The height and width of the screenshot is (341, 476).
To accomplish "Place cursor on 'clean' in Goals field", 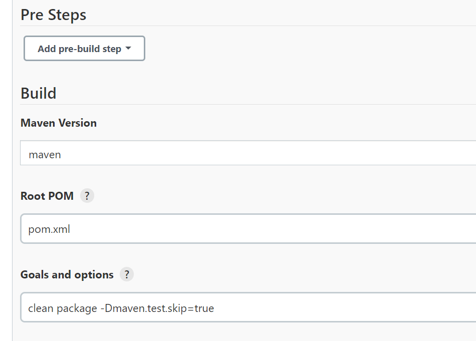I will [x=41, y=308].
